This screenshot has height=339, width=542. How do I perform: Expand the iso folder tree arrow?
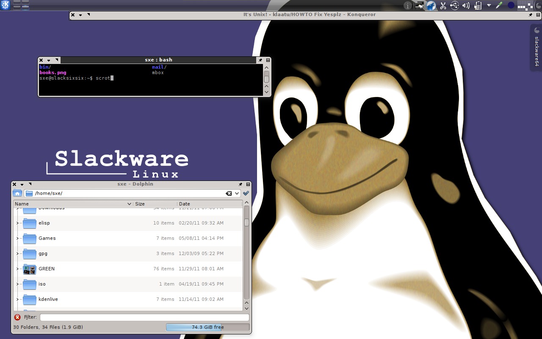click(x=17, y=284)
